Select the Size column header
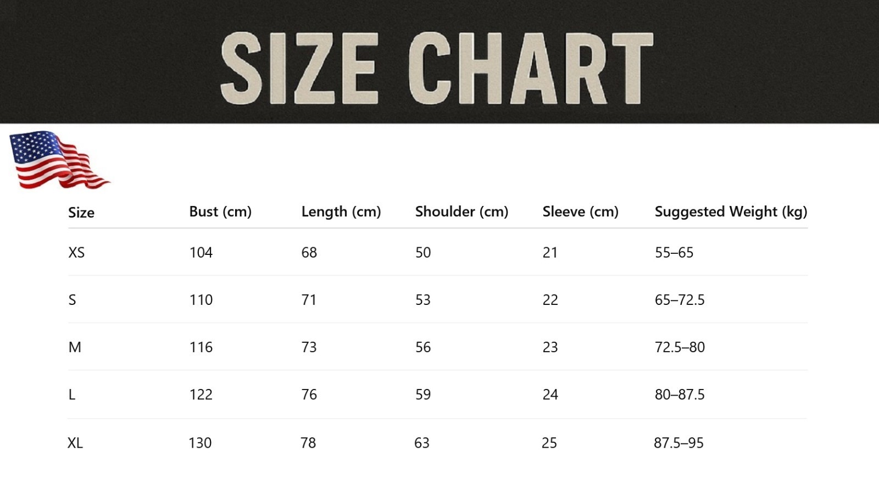The height and width of the screenshot is (484, 879). [81, 213]
